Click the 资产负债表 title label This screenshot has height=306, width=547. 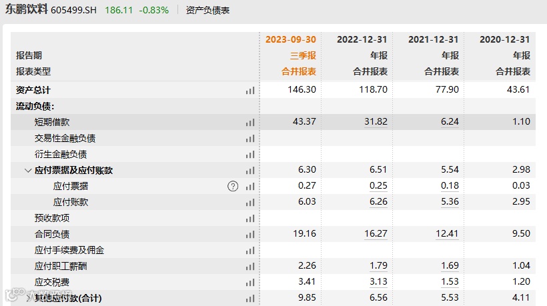pyautogui.click(x=207, y=11)
